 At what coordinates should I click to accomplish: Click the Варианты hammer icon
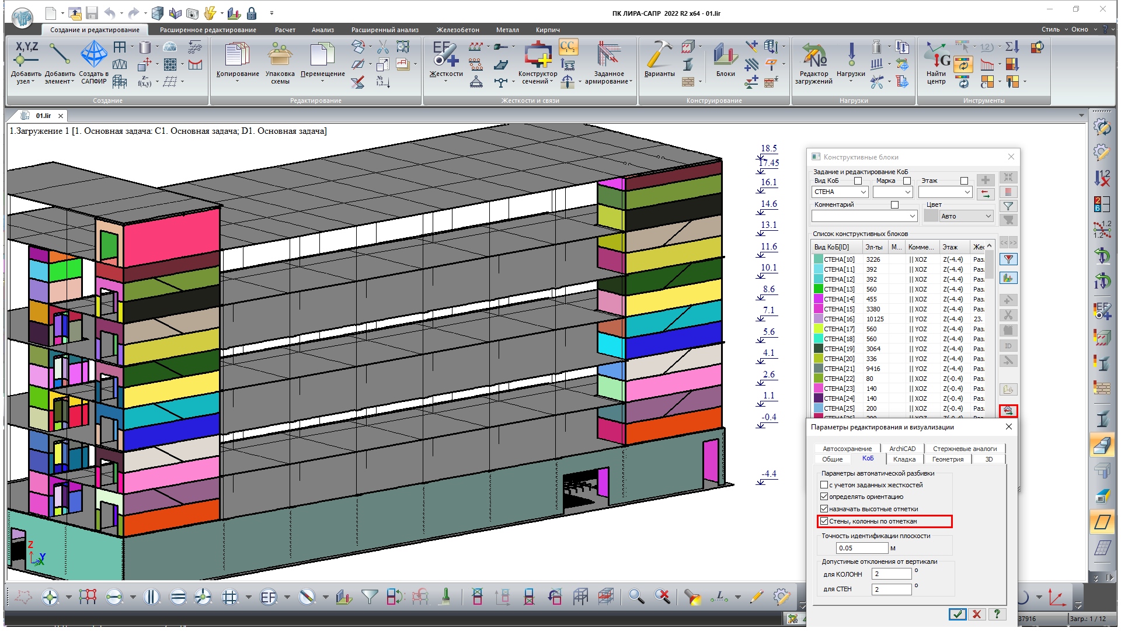tap(659, 56)
